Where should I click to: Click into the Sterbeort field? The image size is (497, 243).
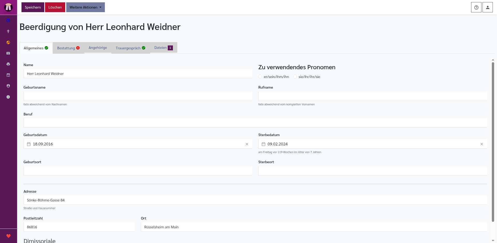click(x=372, y=171)
